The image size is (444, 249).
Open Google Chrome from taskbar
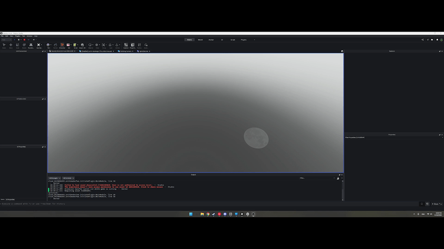click(208, 214)
